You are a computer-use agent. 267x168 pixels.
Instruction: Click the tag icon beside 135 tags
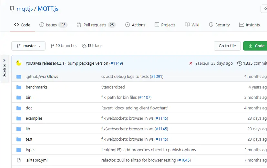84,46
